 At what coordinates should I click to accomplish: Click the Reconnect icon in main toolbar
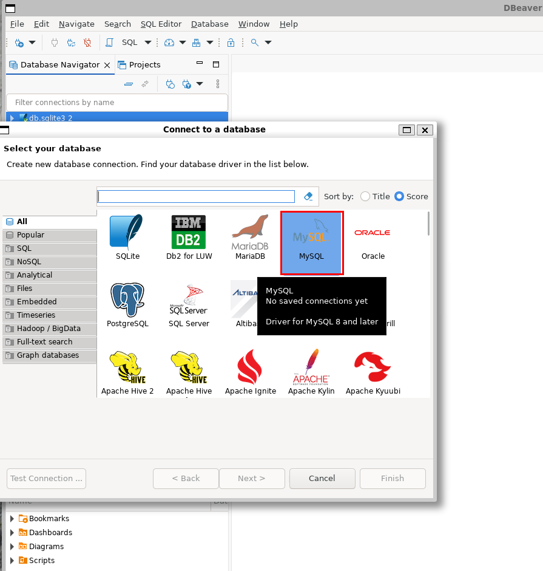point(71,43)
